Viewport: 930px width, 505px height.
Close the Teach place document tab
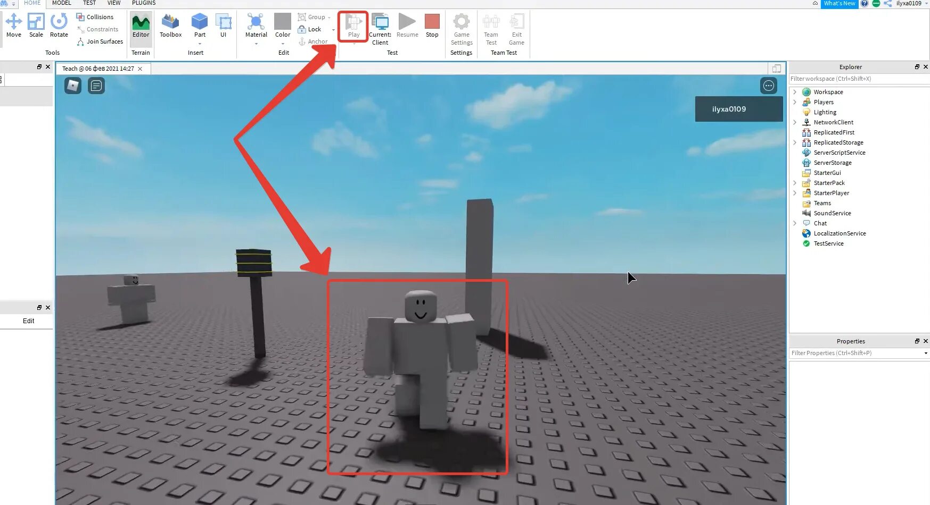point(140,69)
